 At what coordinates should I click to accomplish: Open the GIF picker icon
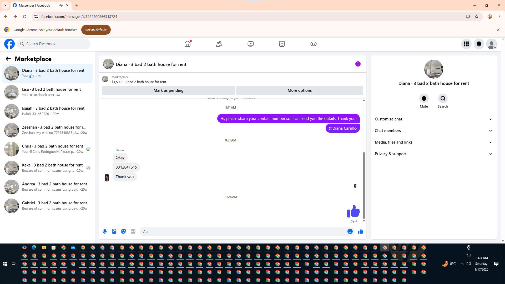[133, 231]
